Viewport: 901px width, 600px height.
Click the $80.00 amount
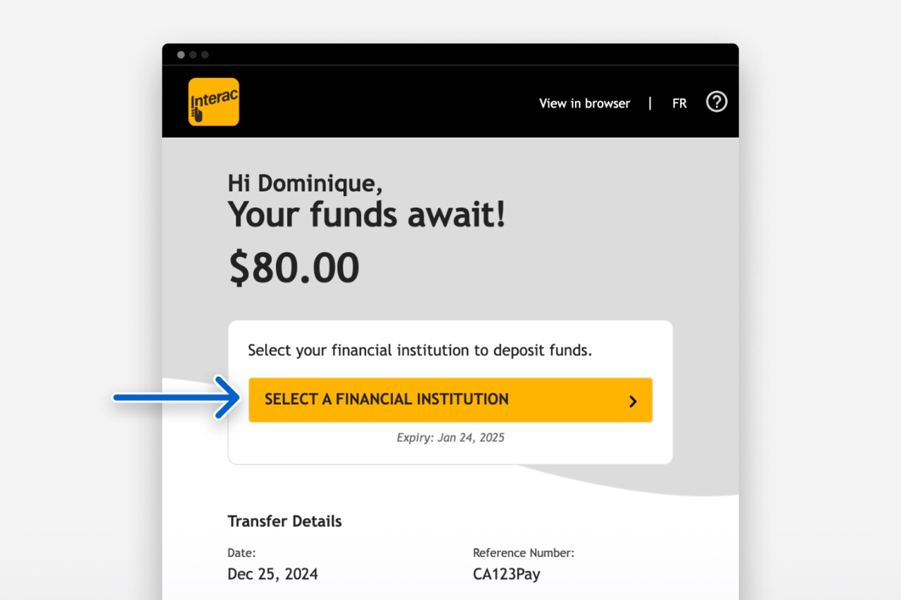pyautogui.click(x=294, y=268)
